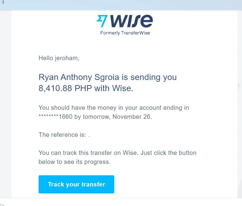Click the sentence about tracking on Wise
Image resolution: width=242 pixels, height=206 pixels.
[117, 153]
